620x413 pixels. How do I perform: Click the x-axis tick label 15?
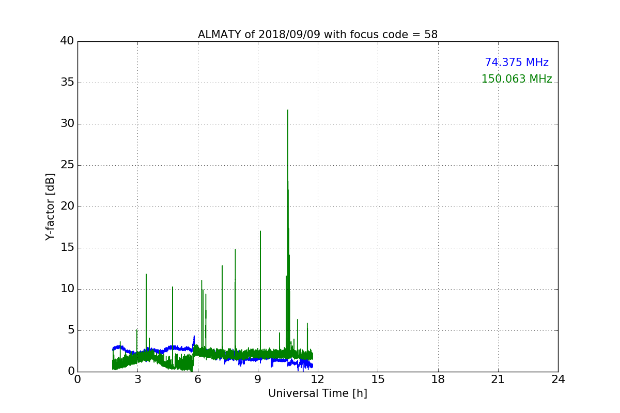click(378, 379)
